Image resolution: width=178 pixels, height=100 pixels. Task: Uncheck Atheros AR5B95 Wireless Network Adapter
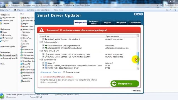click(43, 48)
